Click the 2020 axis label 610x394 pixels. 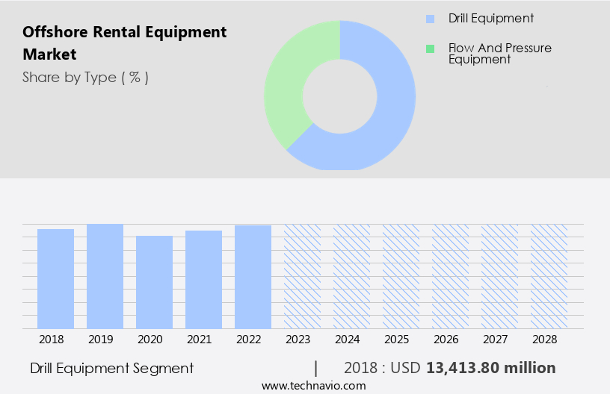150,340
